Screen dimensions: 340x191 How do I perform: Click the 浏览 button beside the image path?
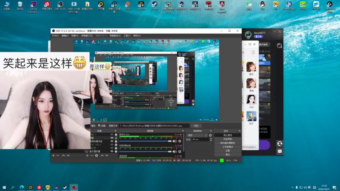tap(196, 126)
